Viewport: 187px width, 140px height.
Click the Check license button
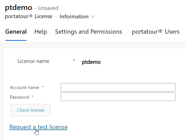point(31,110)
